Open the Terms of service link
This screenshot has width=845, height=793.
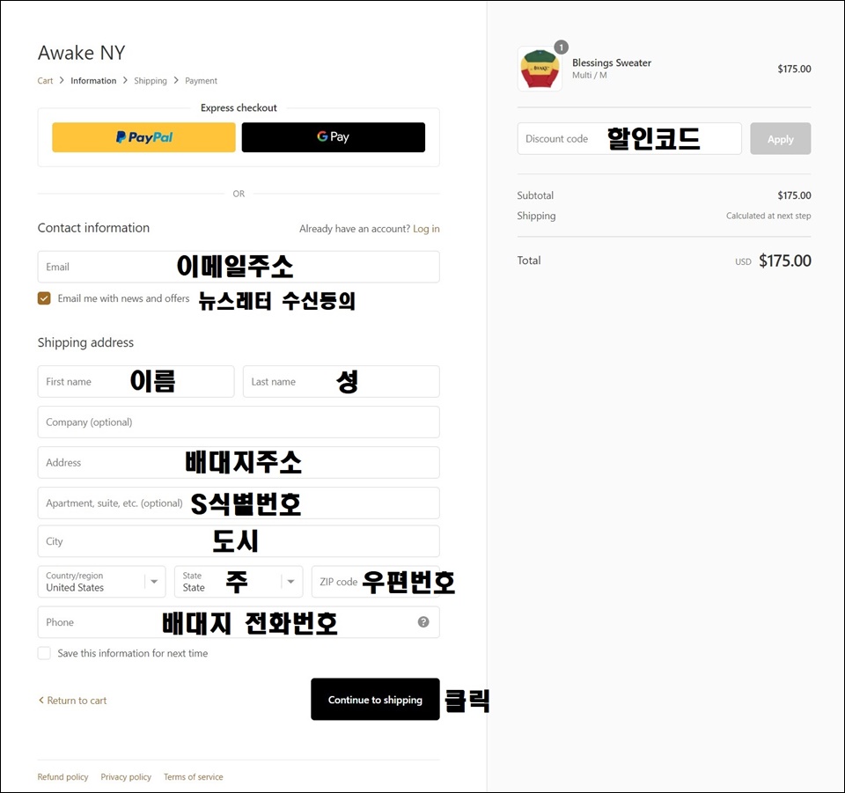[x=194, y=777]
